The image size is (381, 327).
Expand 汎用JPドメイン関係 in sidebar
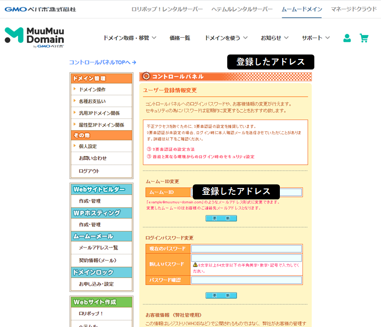point(102,113)
